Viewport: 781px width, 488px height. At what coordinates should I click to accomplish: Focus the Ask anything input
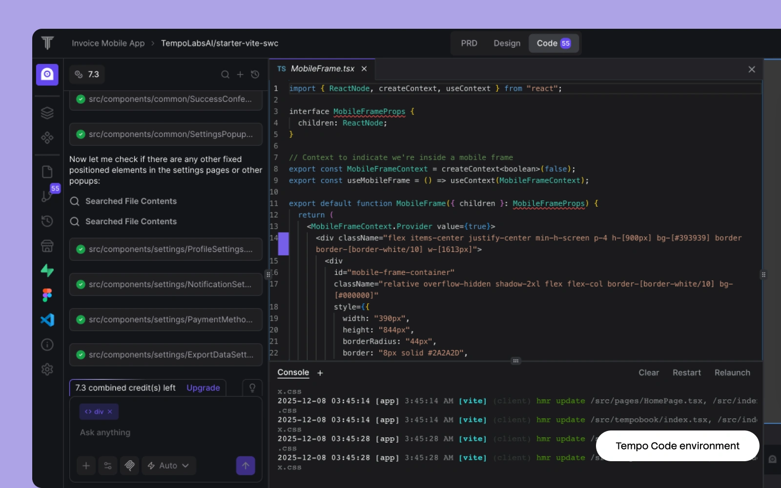click(x=166, y=432)
